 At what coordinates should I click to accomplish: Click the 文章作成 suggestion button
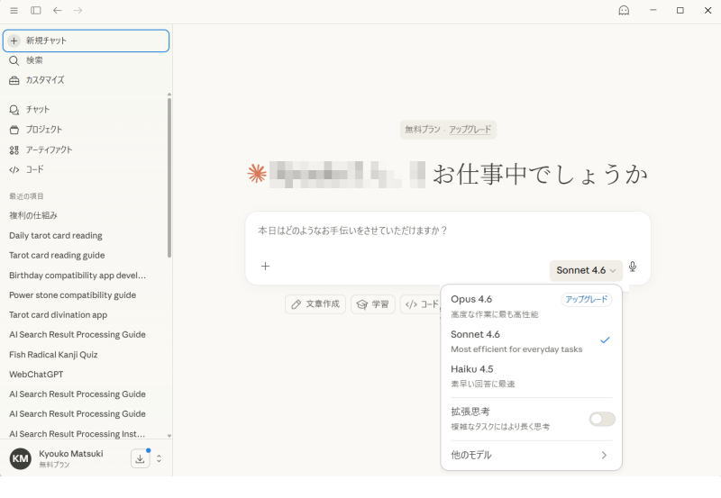pyautogui.click(x=315, y=304)
